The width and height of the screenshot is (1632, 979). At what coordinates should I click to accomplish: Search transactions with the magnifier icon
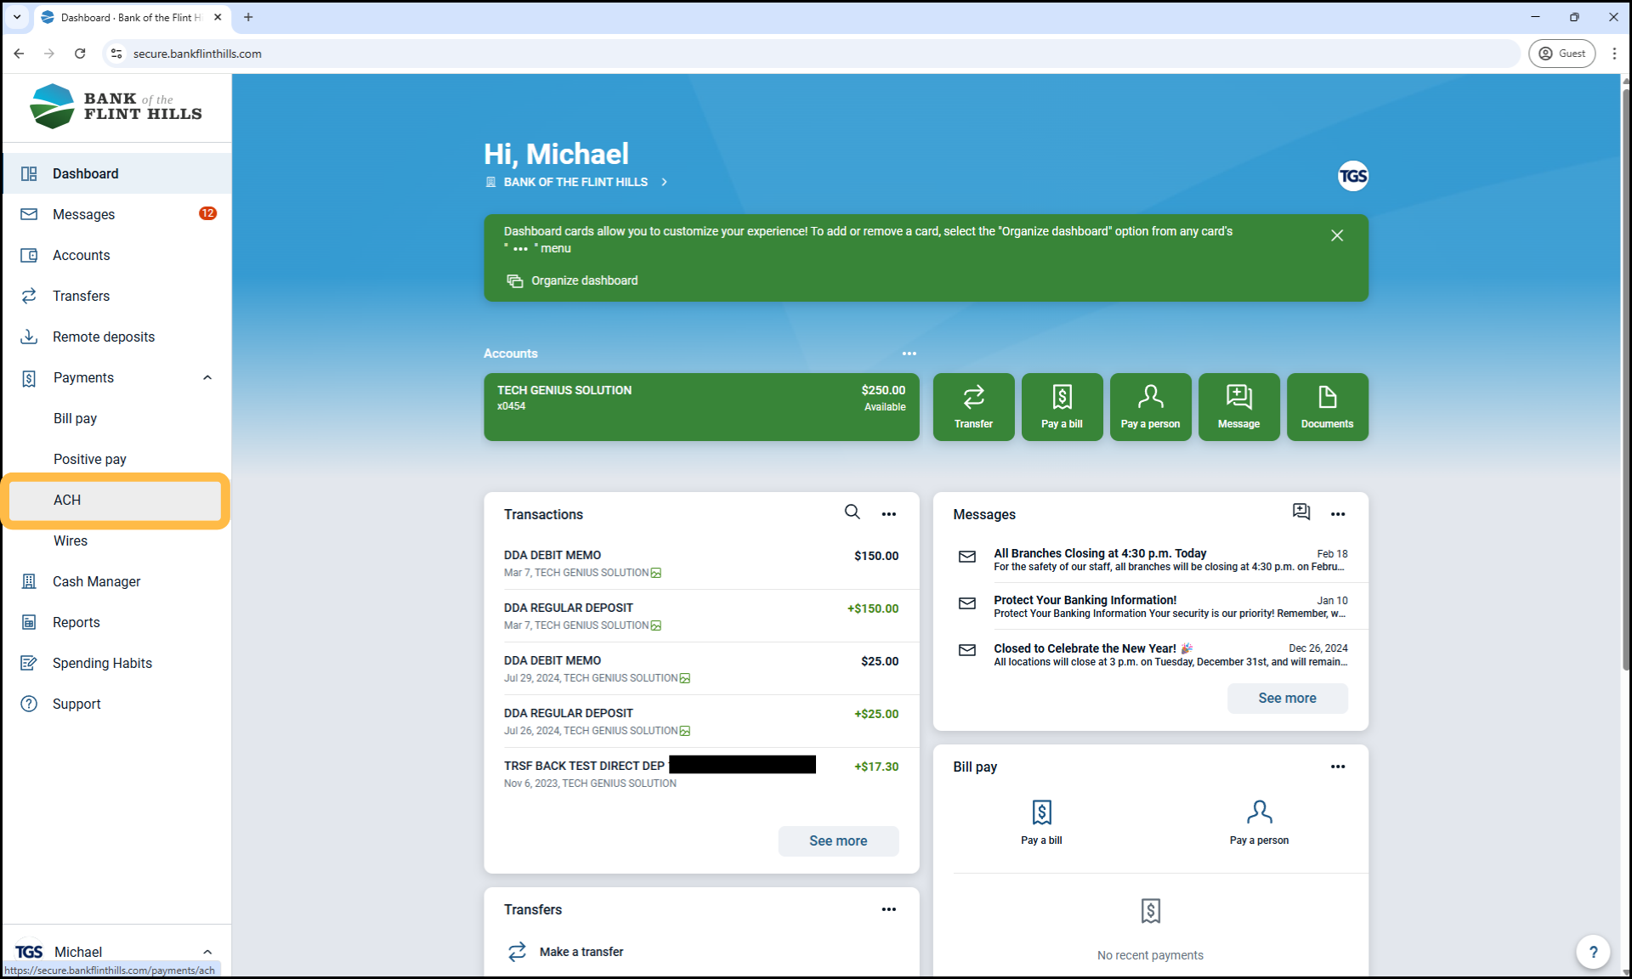(x=852, y=512)
